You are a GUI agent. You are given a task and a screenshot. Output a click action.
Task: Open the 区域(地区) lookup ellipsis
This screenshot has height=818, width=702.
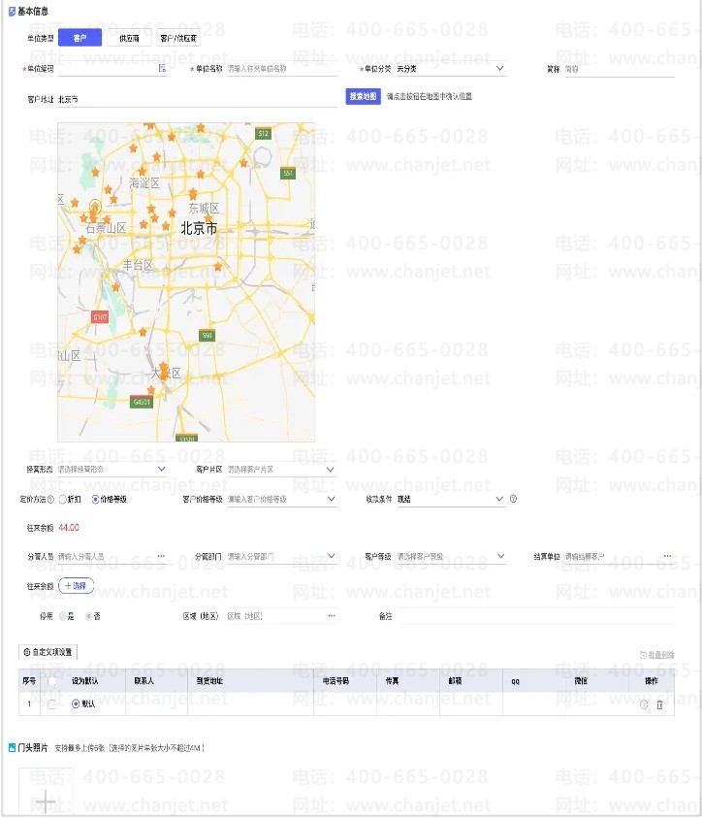pos(331,616)
